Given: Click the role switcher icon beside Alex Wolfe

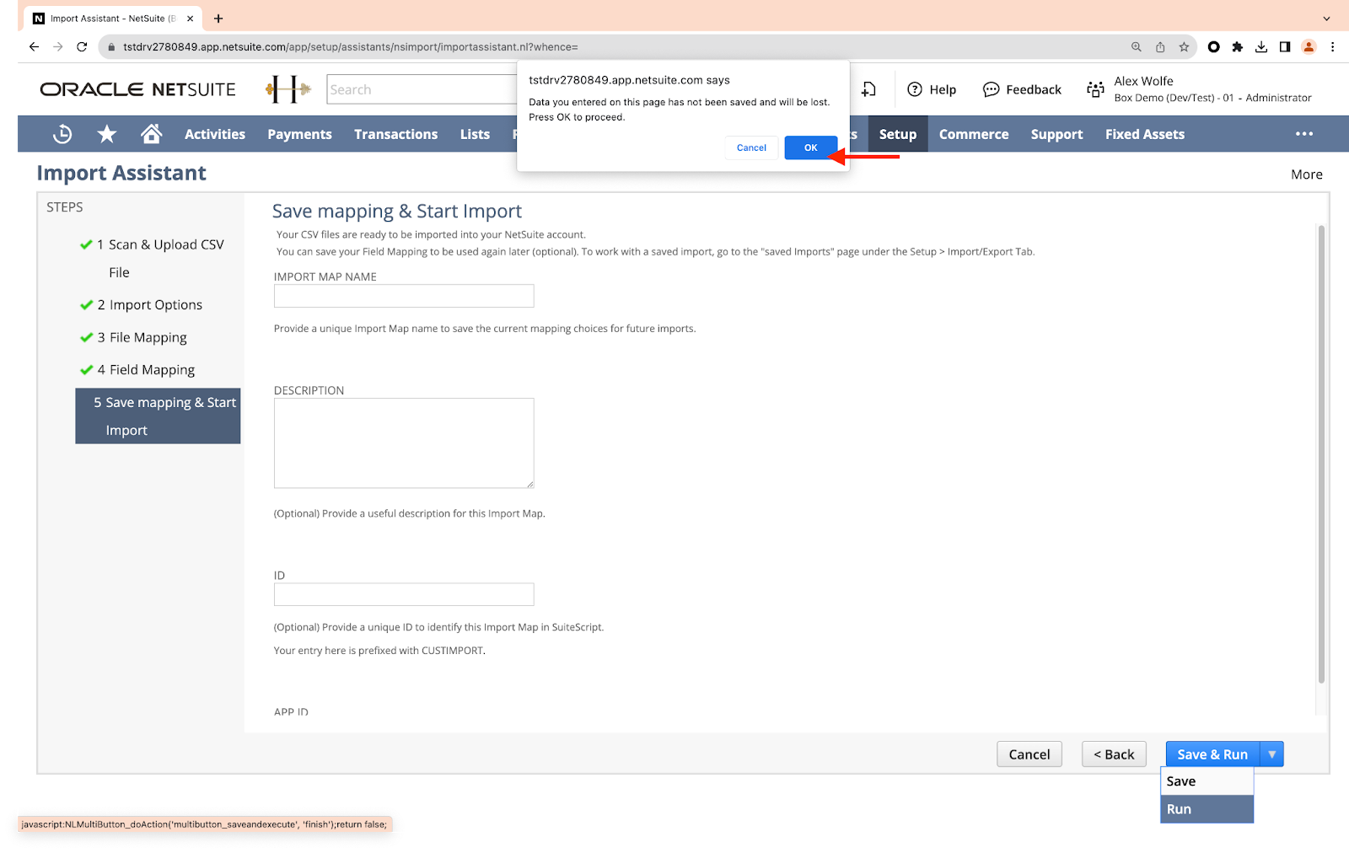Looking at the screenshot, I should tap(1095, 89).
